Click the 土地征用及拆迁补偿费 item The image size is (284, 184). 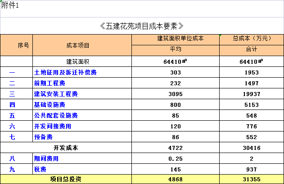[x=66, y=72]
